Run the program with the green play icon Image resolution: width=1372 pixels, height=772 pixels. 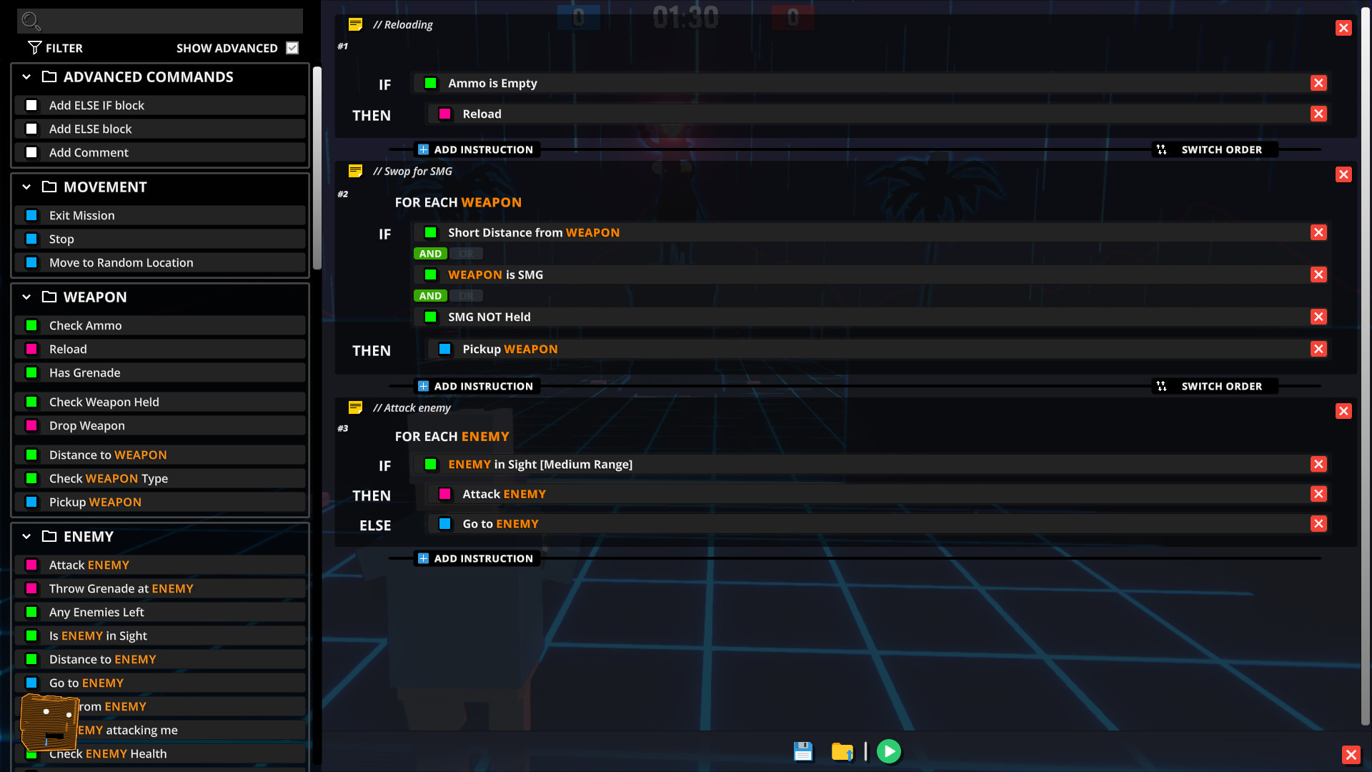889,751
